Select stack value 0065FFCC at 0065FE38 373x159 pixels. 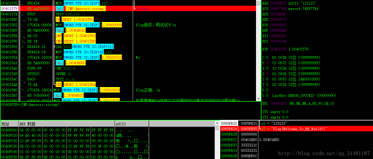tap(249, 156)
